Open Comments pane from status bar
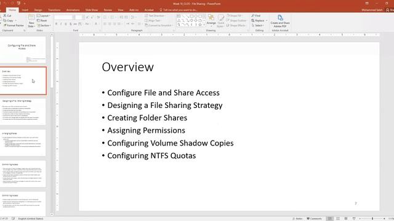 tap(315, 219)
